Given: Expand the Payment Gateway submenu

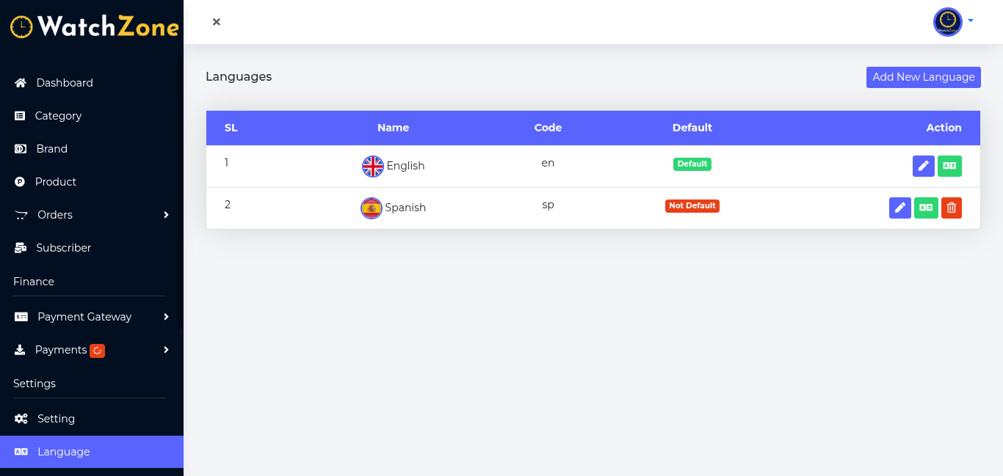Looking at the screenshot, I should pyautogui.click(x=166, y=317).
